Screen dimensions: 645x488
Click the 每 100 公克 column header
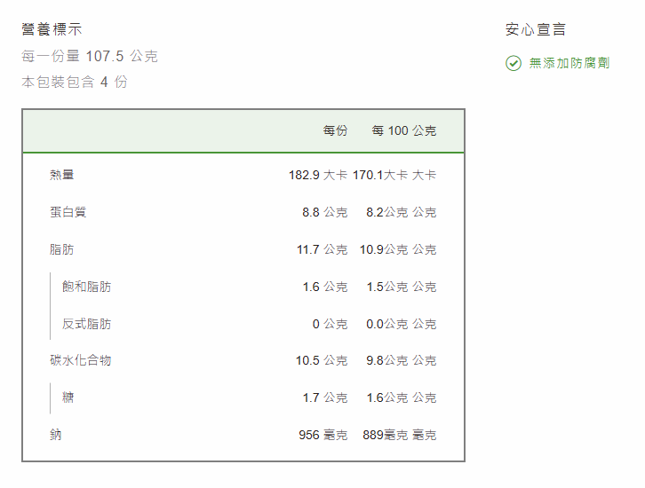(404, 130)
